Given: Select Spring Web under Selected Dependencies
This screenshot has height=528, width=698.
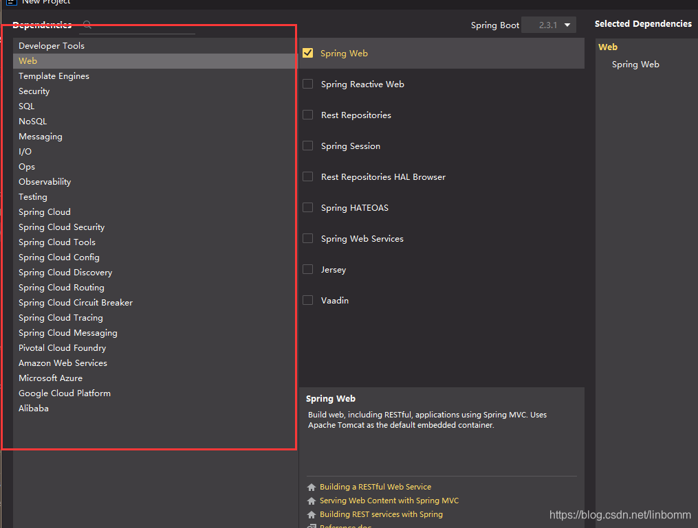Looking at the screenshot, I should click(635, 65).
